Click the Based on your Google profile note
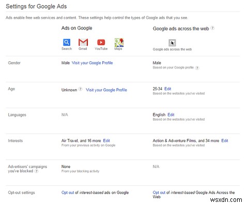248x205 pixels. (x=173, y=67)
